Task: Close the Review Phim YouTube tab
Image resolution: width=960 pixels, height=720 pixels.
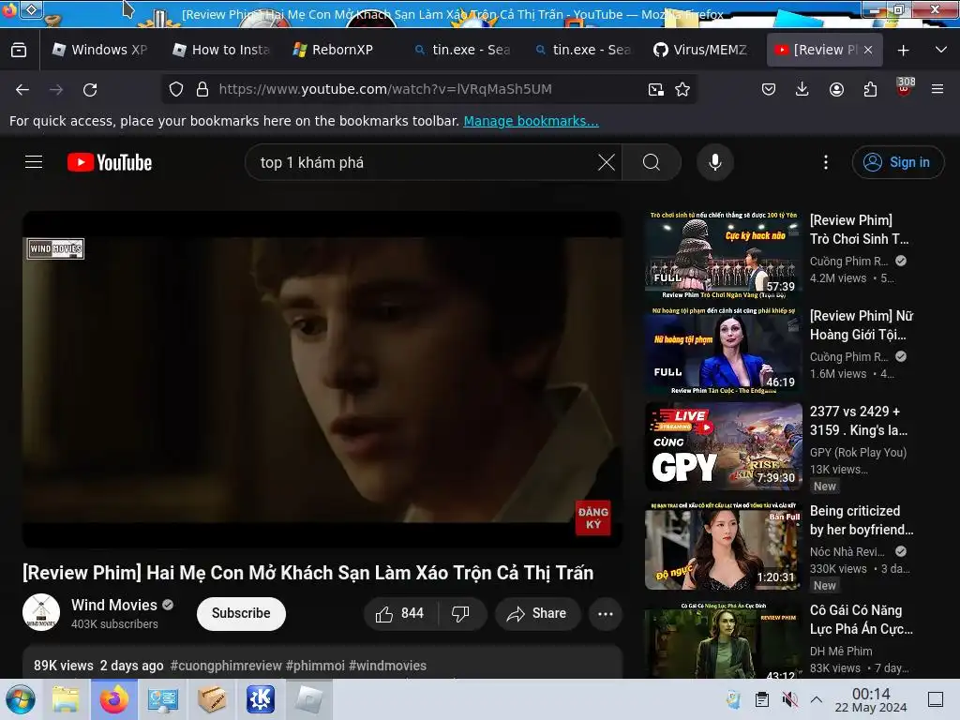Action: (x=868, y=51)
